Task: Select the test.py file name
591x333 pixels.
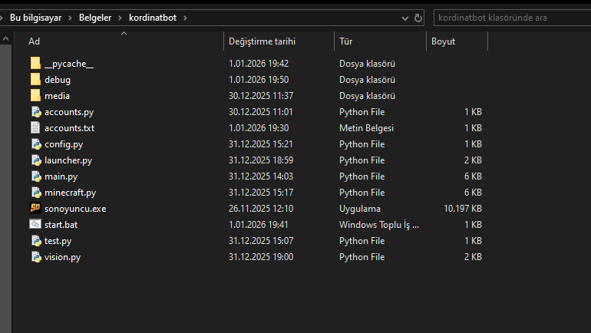Action: coord(58,241)
